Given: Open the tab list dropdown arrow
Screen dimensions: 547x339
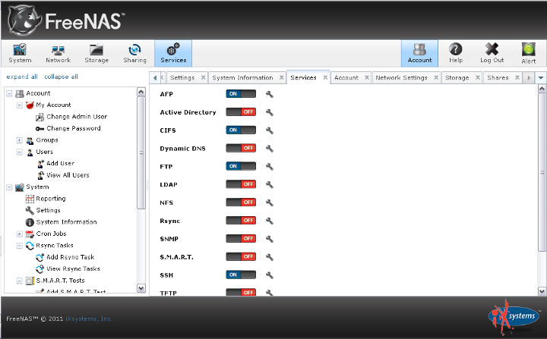Looking at the screenshot, I should tap(541, 77).
